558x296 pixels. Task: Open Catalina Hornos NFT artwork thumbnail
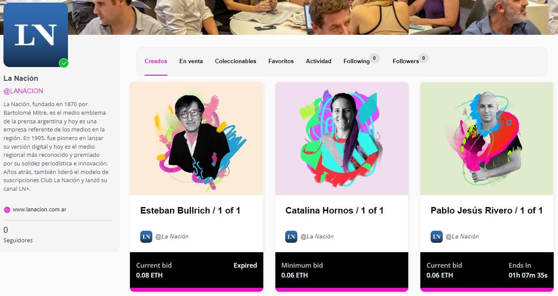tap(342, 138)
